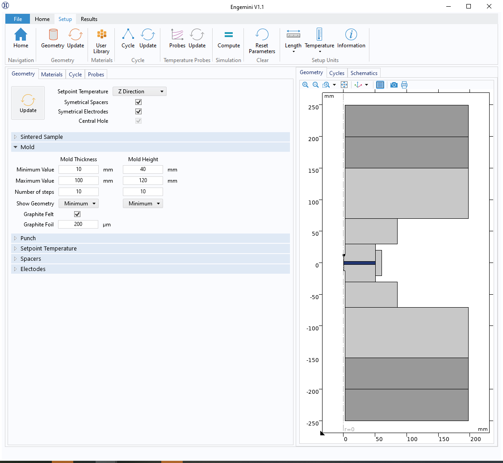Click the zoom extents icon
The width and height of the screenshot is (503, 463).
(x=344, y=85)
